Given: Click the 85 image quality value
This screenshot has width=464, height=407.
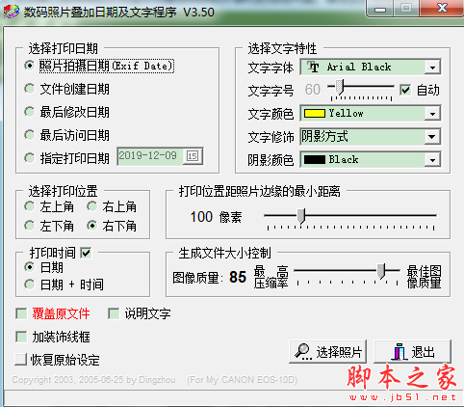Looking at the screenshot, I should 238,277.
